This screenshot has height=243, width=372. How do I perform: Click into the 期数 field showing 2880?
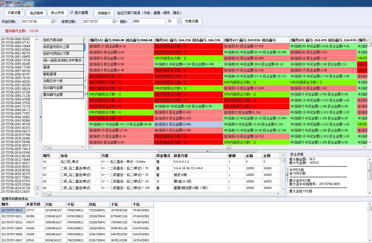tap(148, 21)
